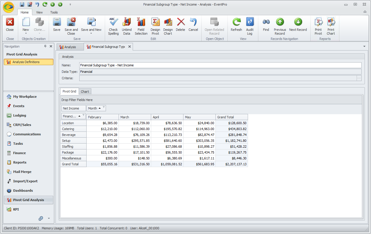Viewport: 371px width, 234px height.
Task: Select Analysis Definitions in navigation
Action: click(x=28, y=62)
